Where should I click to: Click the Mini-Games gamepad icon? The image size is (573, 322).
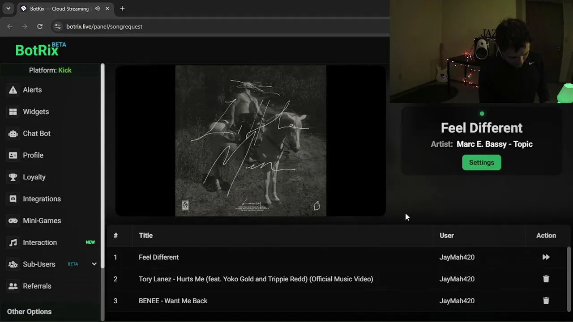tap(13, 220)
